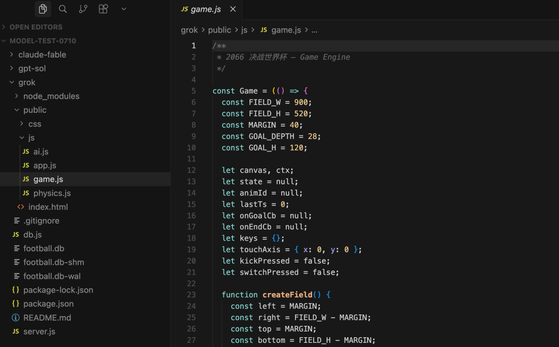Open the Extensions view icon
The width and height of the screenshot is (559, 347).
(104, 9)
